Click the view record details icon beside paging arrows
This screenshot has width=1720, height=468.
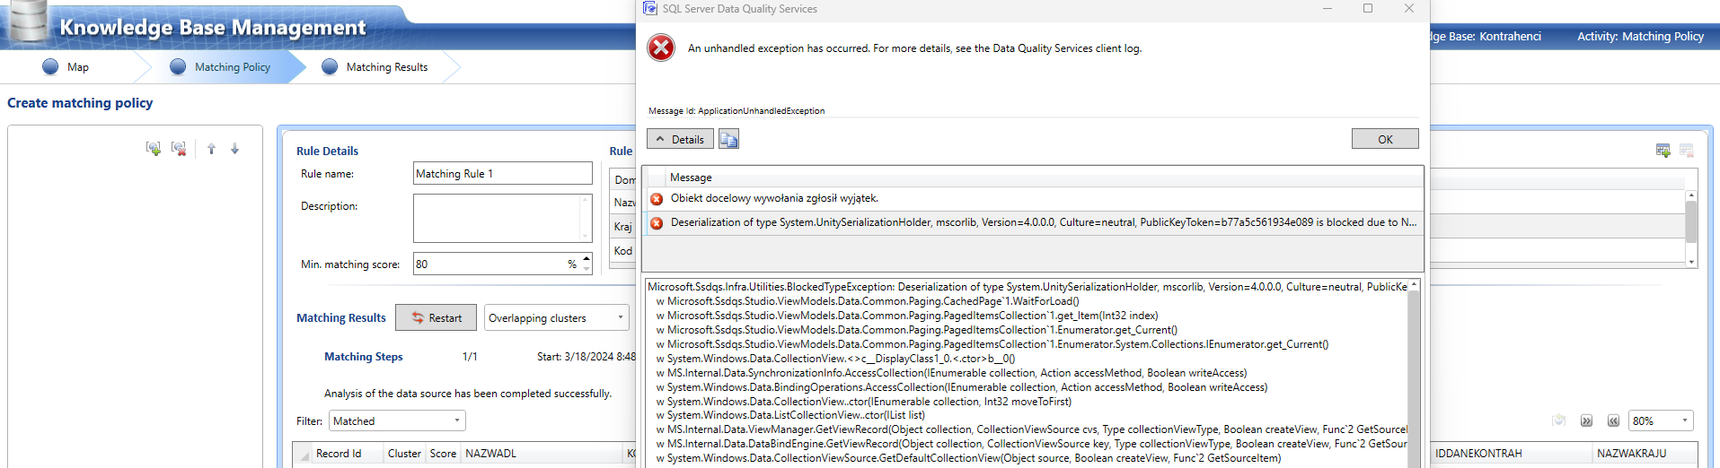click(1559, 420)
